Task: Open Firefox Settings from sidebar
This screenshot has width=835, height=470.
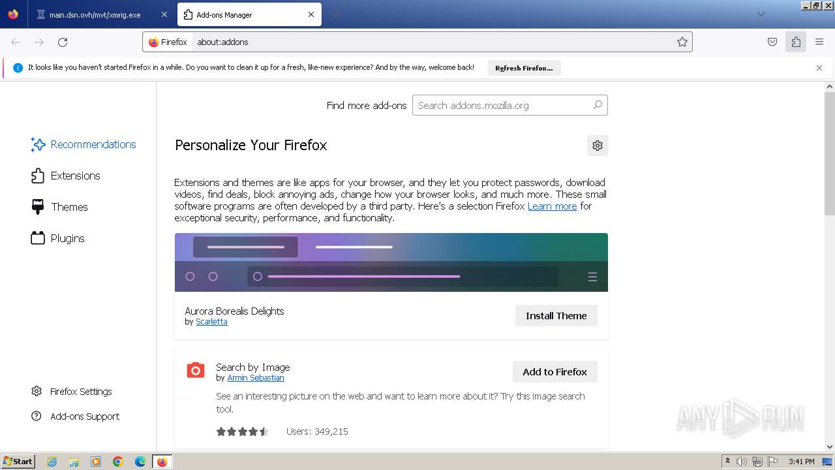Action: (x=72, y=392)
